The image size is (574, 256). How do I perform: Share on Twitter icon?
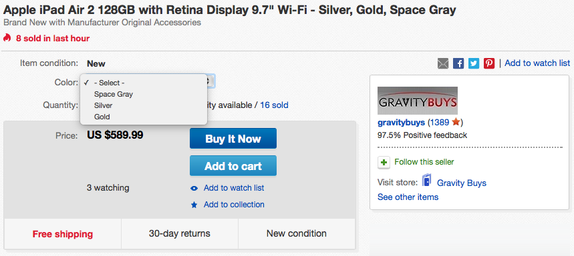(x=474, y=63)
